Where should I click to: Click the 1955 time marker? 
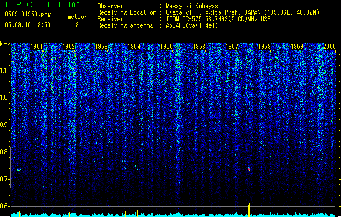point(166,47)
